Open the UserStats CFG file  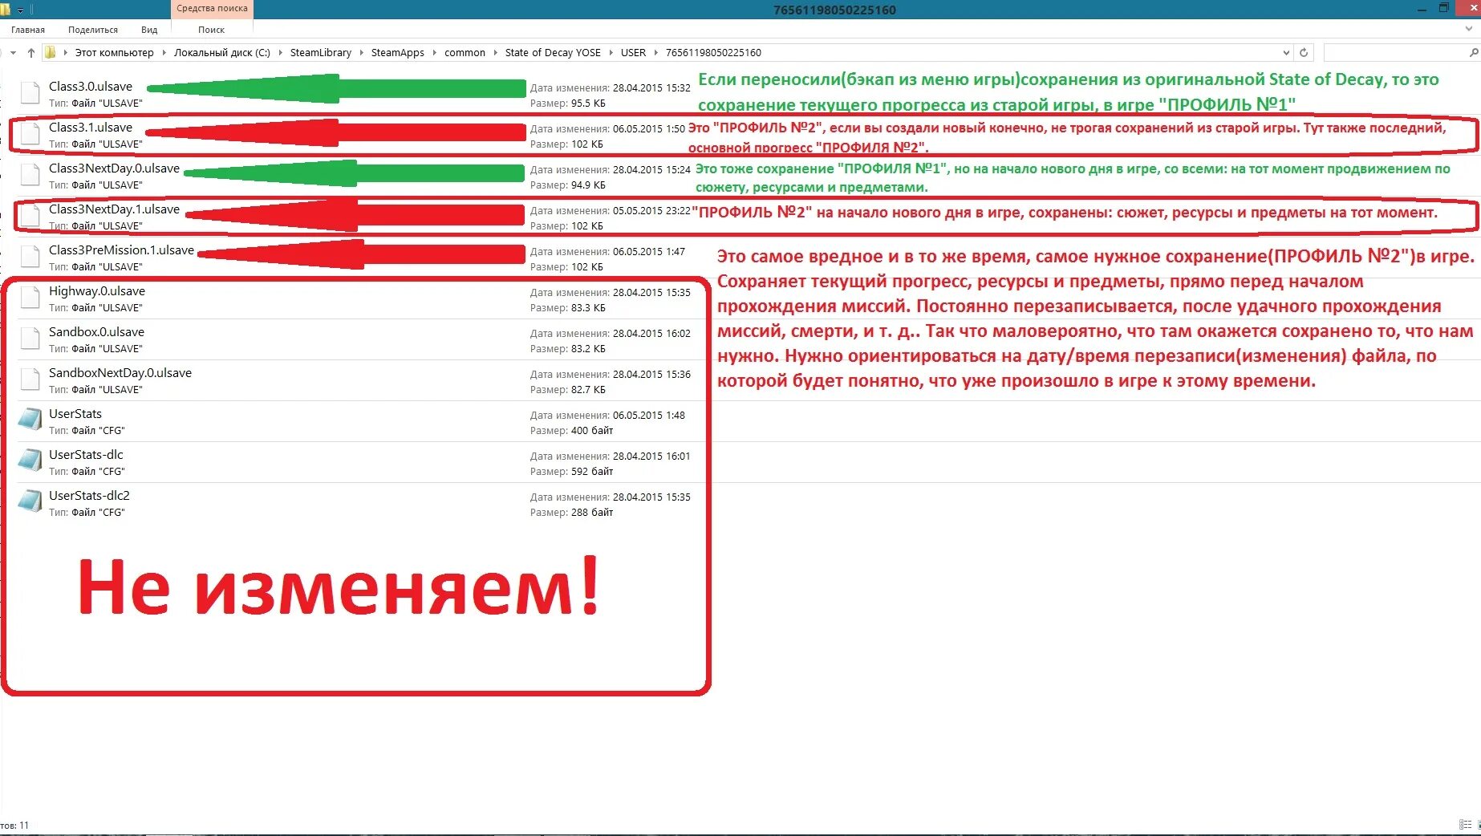[x=75, y=414]
